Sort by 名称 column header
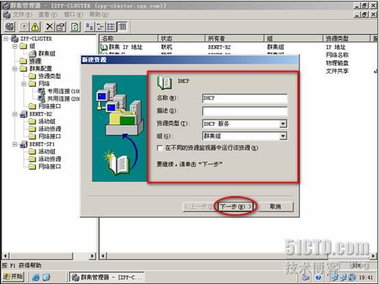 [129, 38]
